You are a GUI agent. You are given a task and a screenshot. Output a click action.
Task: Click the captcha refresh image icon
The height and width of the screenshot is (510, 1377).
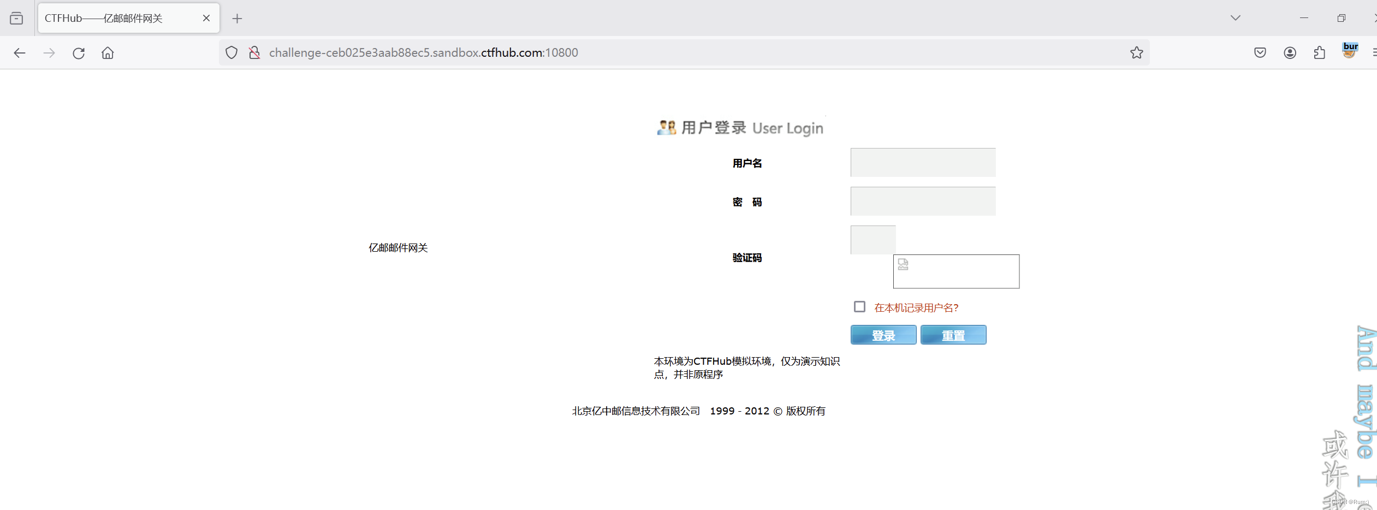coord(902,264)
